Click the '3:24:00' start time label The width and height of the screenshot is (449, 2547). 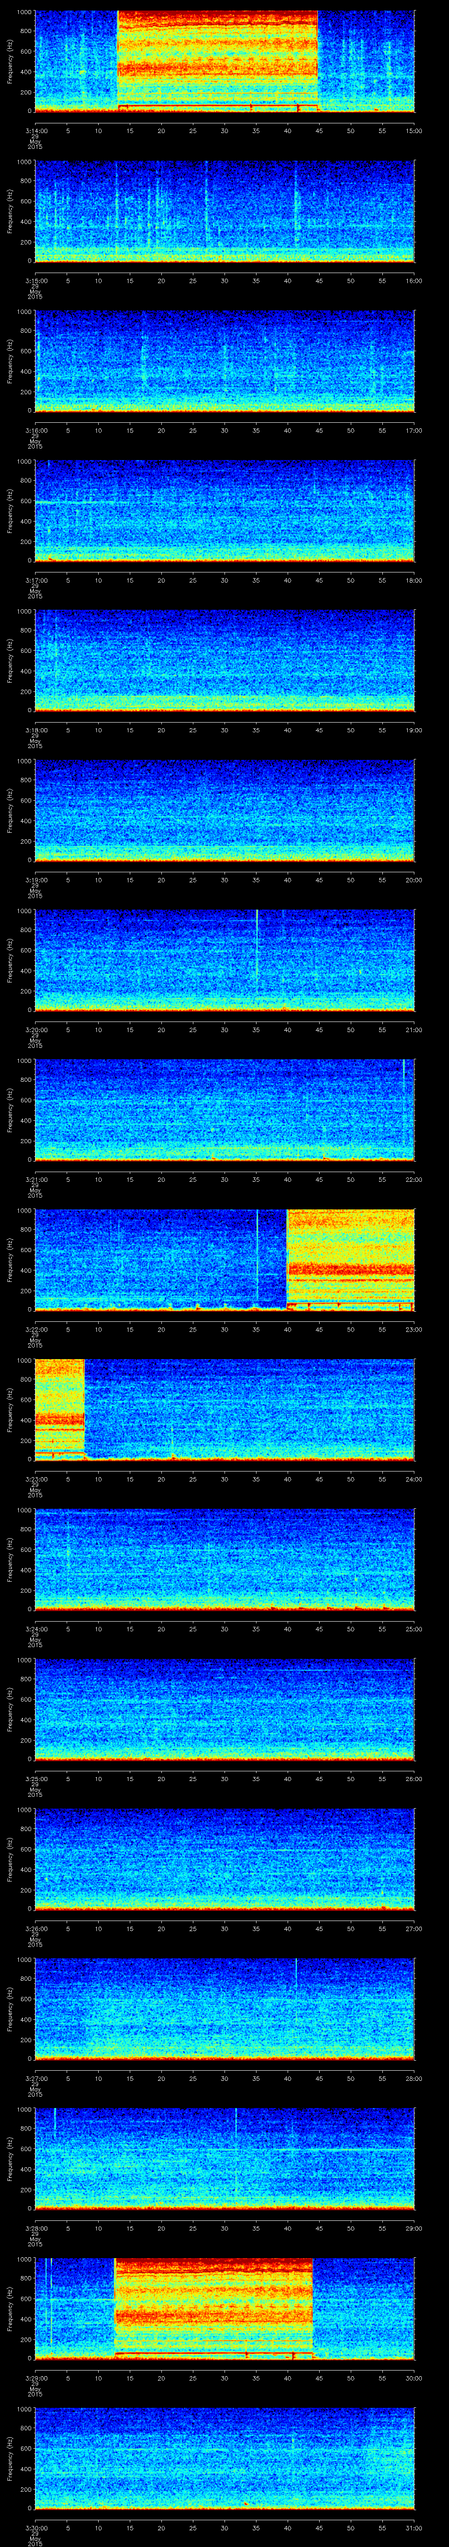pyautogui.click(x=36, y=1629)
